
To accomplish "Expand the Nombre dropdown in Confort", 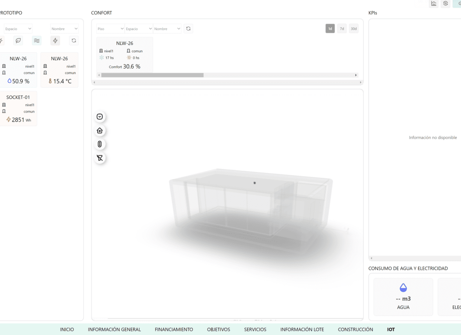I will coord(167,29).
